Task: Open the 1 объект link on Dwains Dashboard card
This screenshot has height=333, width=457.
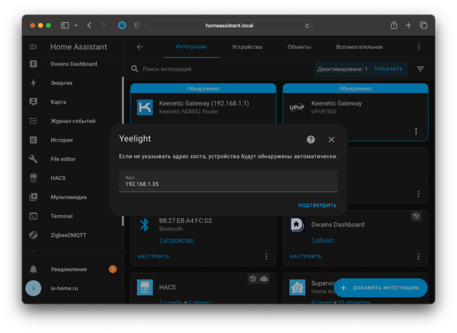Action: point(323,240)
